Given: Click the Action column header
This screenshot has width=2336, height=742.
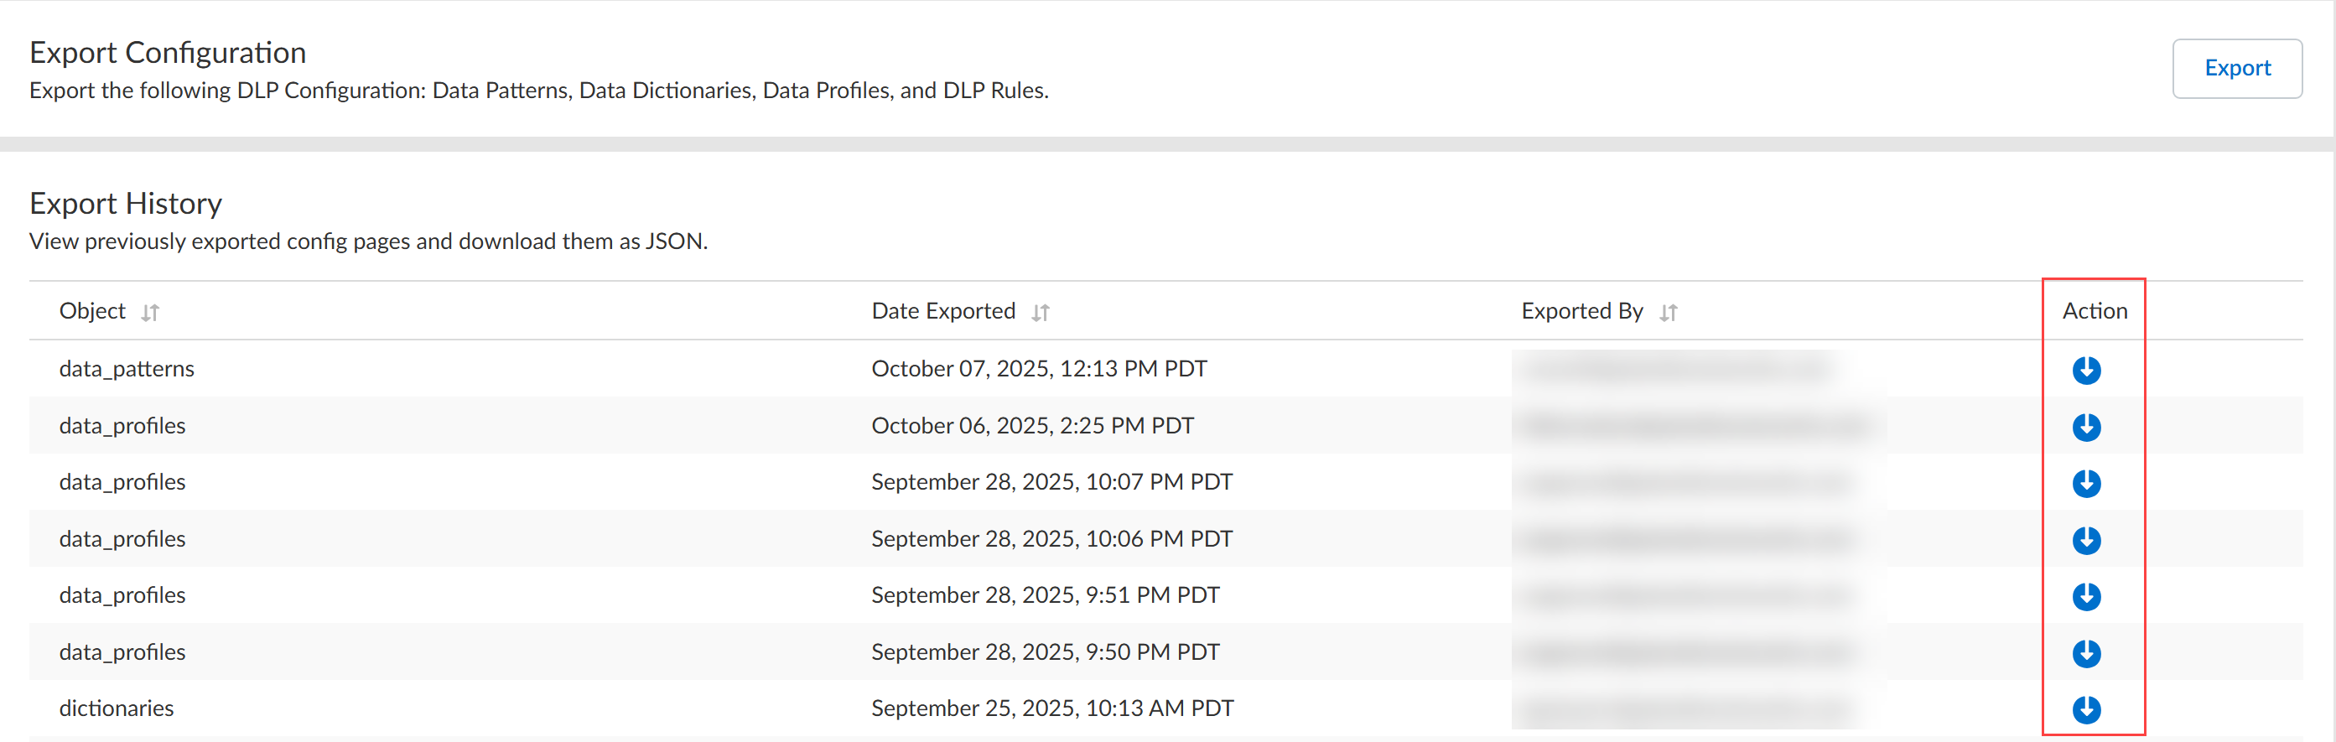Looking at the screenshot, I should click(2094, 311).
